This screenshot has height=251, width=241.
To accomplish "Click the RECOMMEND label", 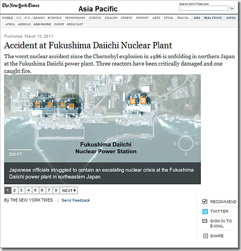I will (x=223, y=201).
